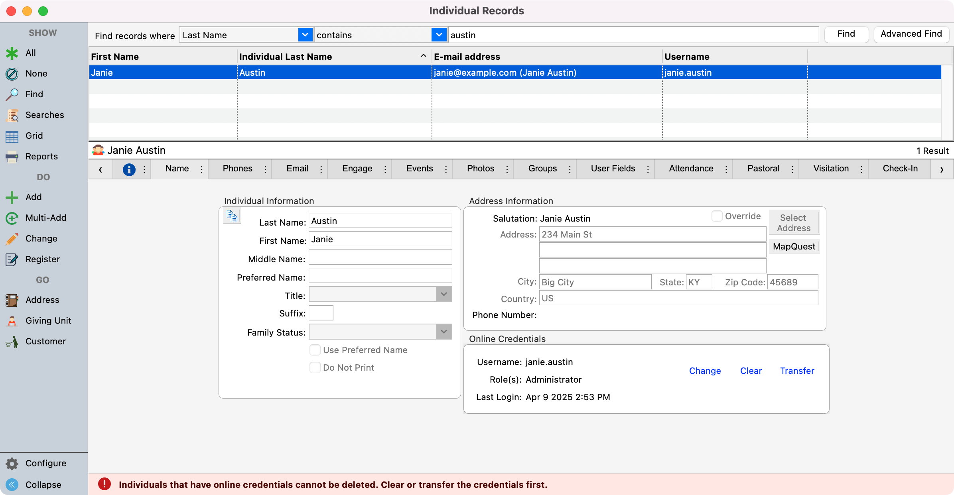Check Use Preferred Name option
Image resolution: width=954 pixels, height=495 pixels.
[x=315, y=350]
